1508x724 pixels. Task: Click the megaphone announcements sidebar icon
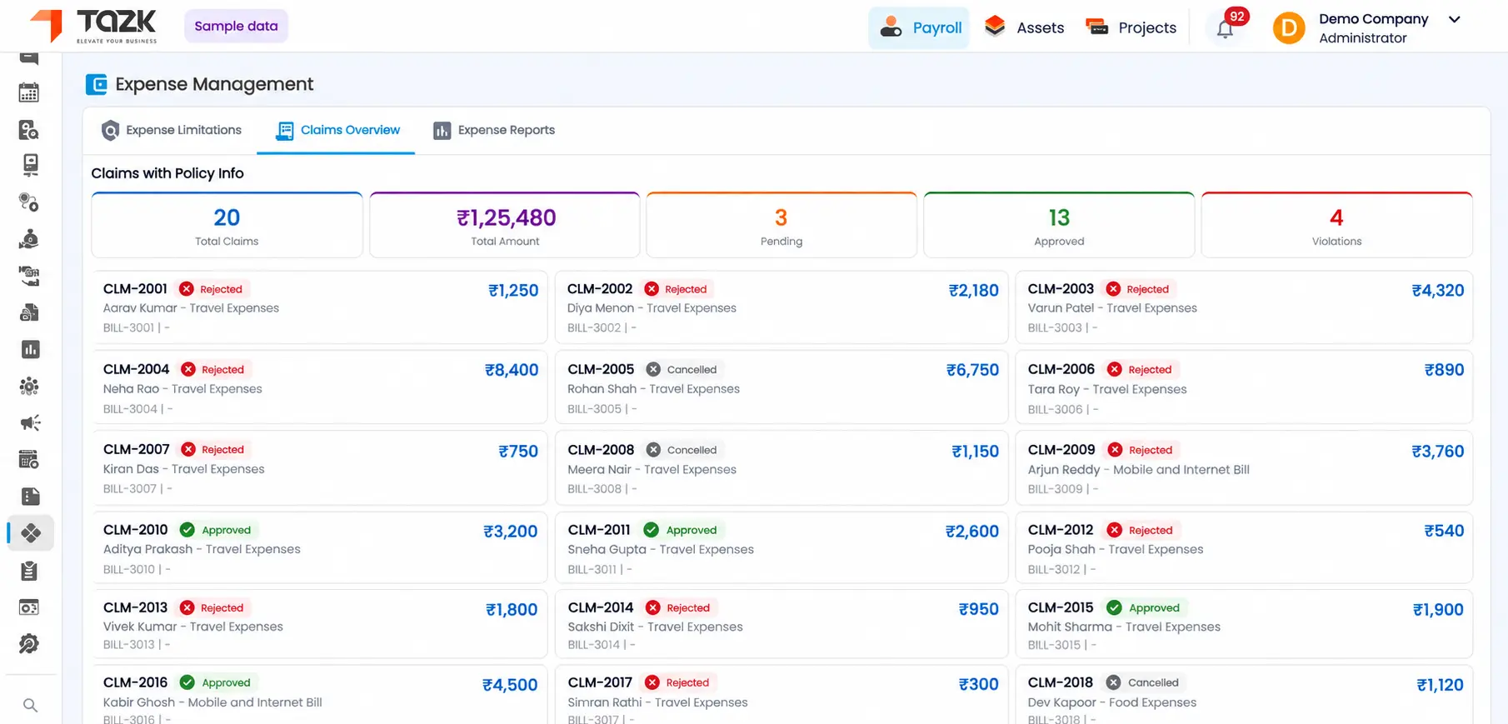[30, 423]
